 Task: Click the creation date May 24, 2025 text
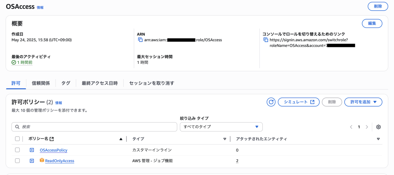[x=41, y=40]
